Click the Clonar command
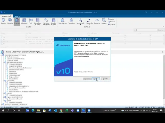The width and height of the screenshot is (165, 123). tap(111, 19)
